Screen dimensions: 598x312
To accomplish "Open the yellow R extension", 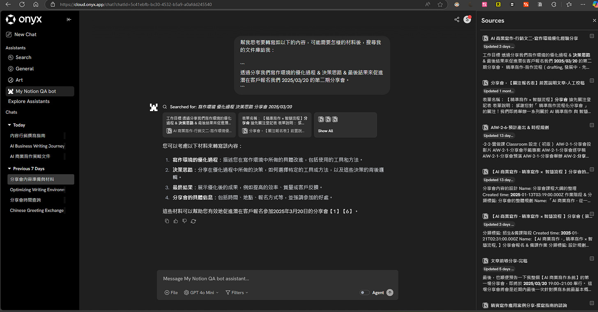I will pos(498,5).
